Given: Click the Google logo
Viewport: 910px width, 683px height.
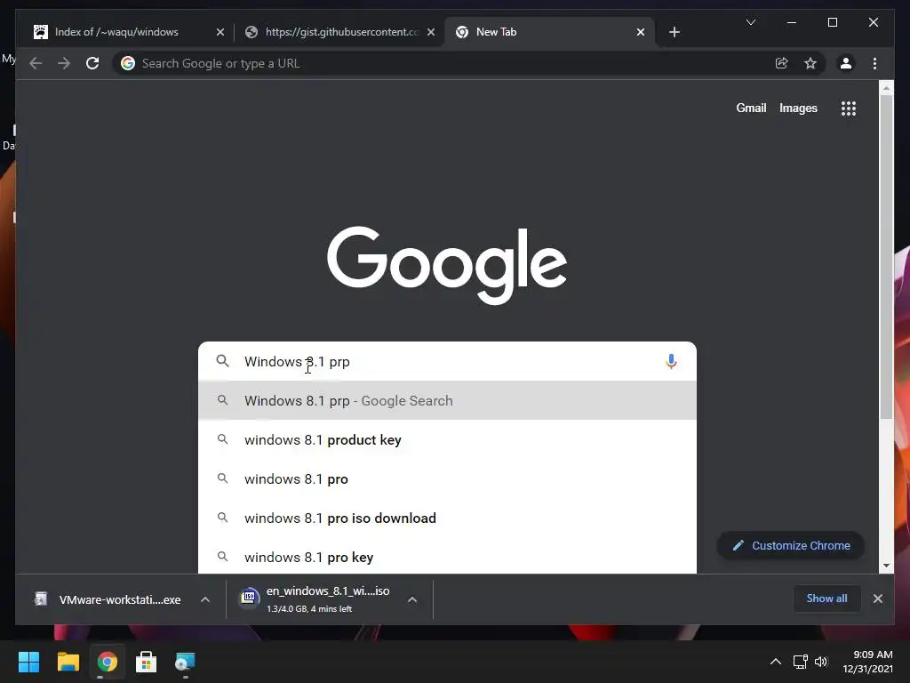Looking at the screenshot, I should (447, 265).
